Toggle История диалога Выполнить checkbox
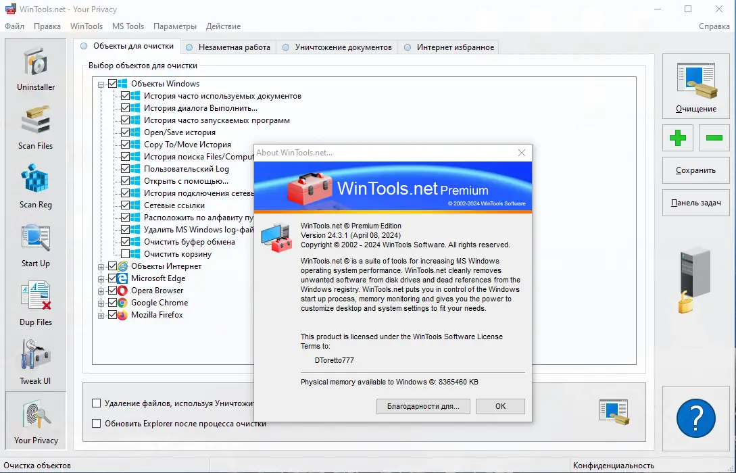The height and width of the screenshot is (473, 736). click(x=125, y=108)
